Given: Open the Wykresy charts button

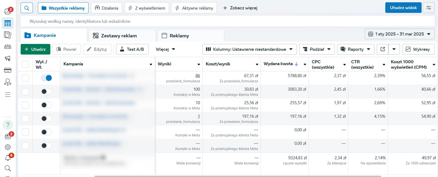Looking at the screenshot, I should click(418, 49).
